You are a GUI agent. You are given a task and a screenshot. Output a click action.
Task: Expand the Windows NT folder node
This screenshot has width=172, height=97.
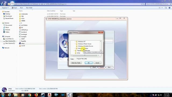point(75,41)
